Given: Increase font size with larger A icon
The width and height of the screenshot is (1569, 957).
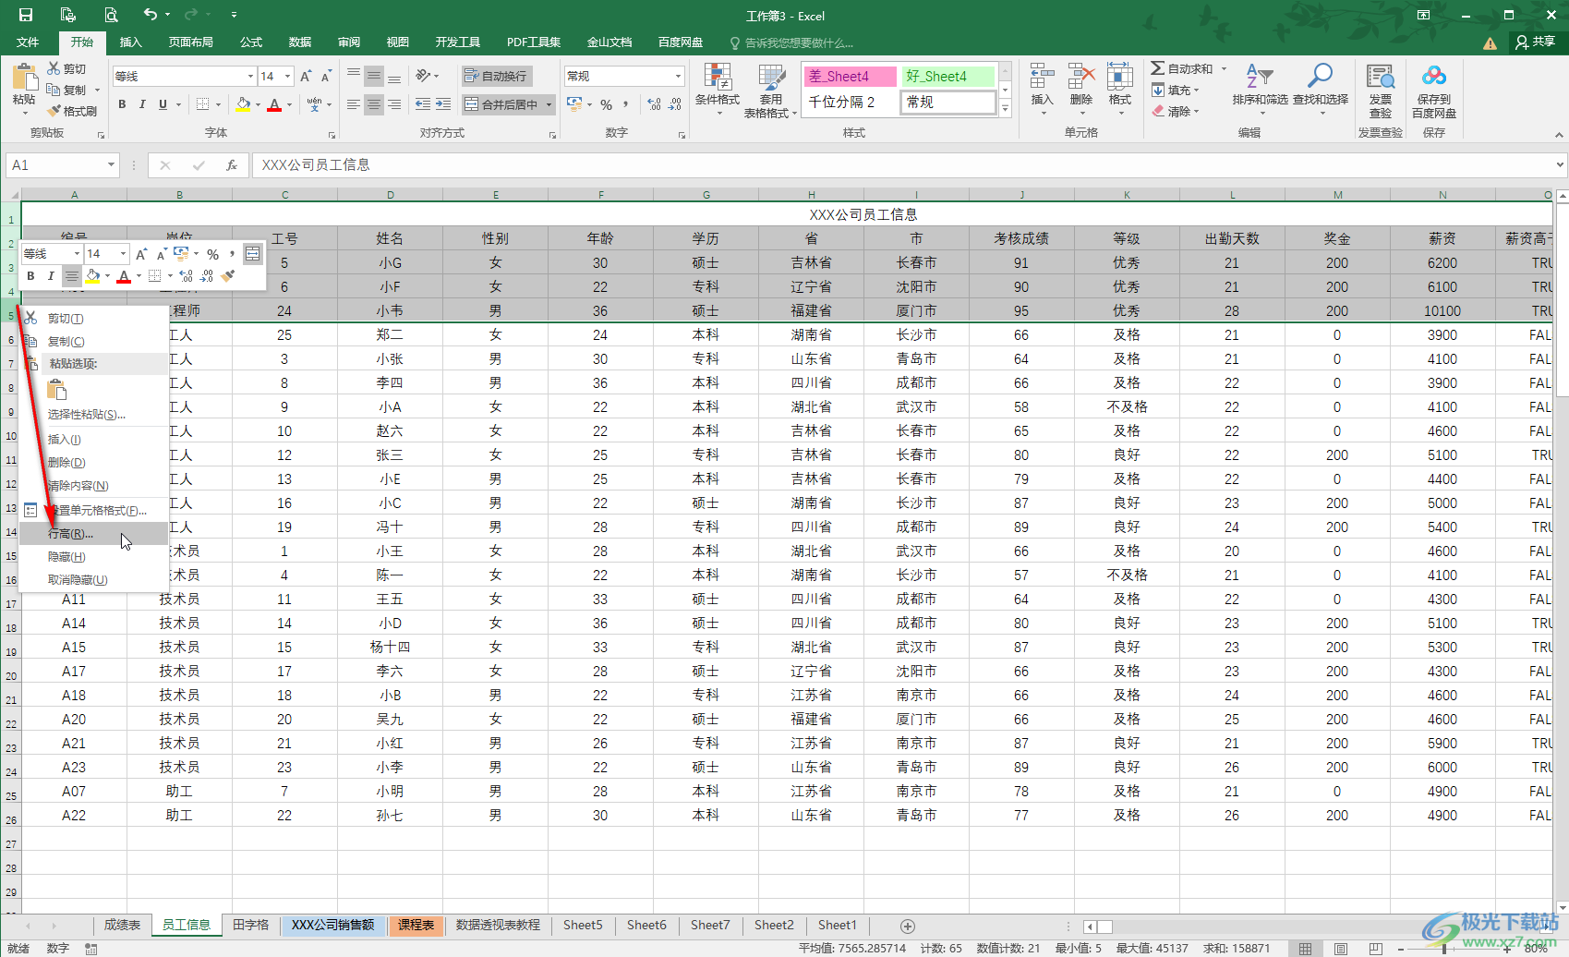Looking at the screenshot, I should [306, 76].
